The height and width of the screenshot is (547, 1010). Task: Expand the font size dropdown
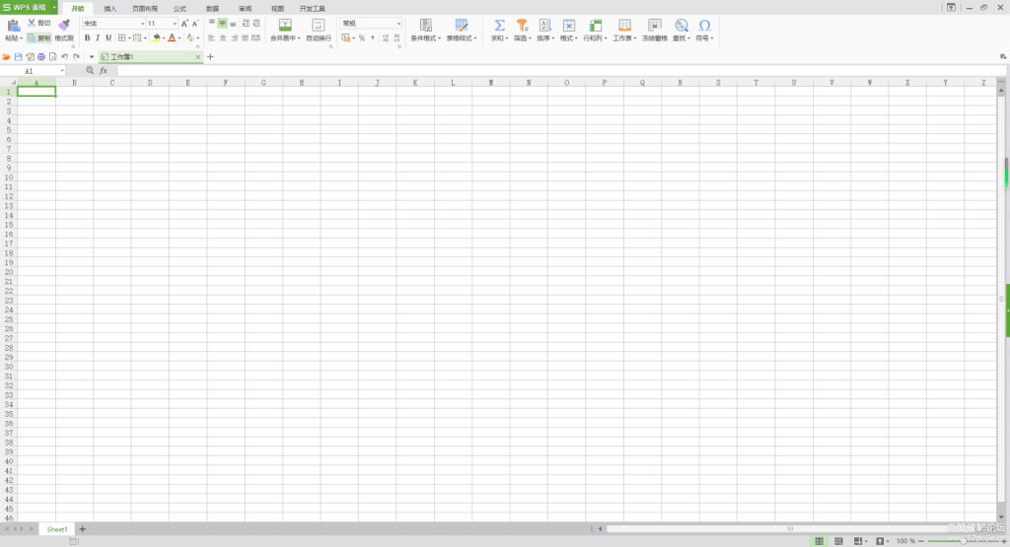(175, 23)
